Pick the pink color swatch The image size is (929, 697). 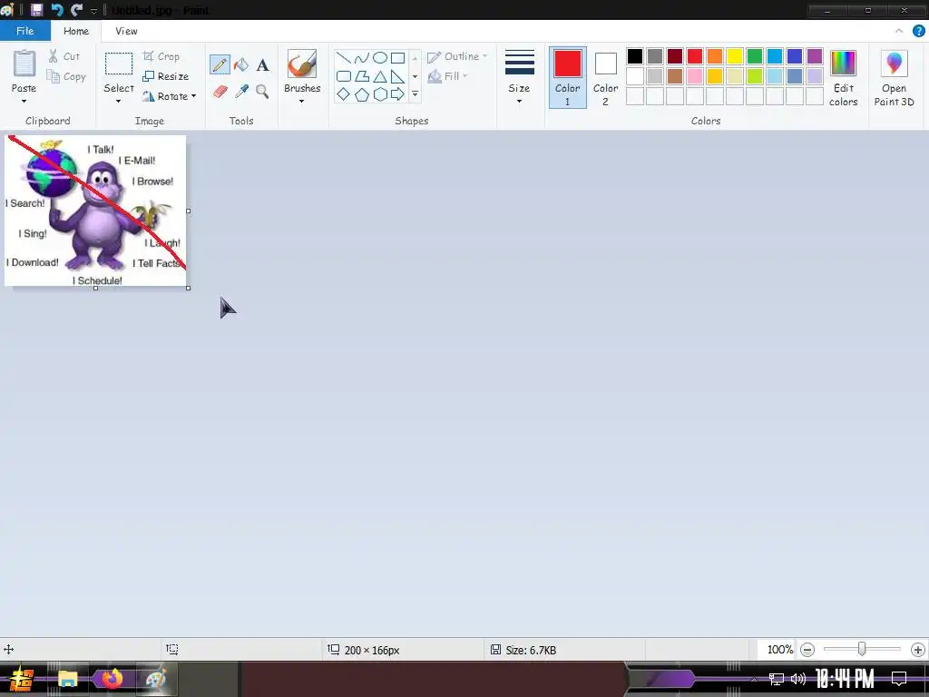click(x=694, y=76)
